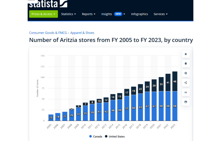Toggle the United States series in the legend

pos(115,137)
